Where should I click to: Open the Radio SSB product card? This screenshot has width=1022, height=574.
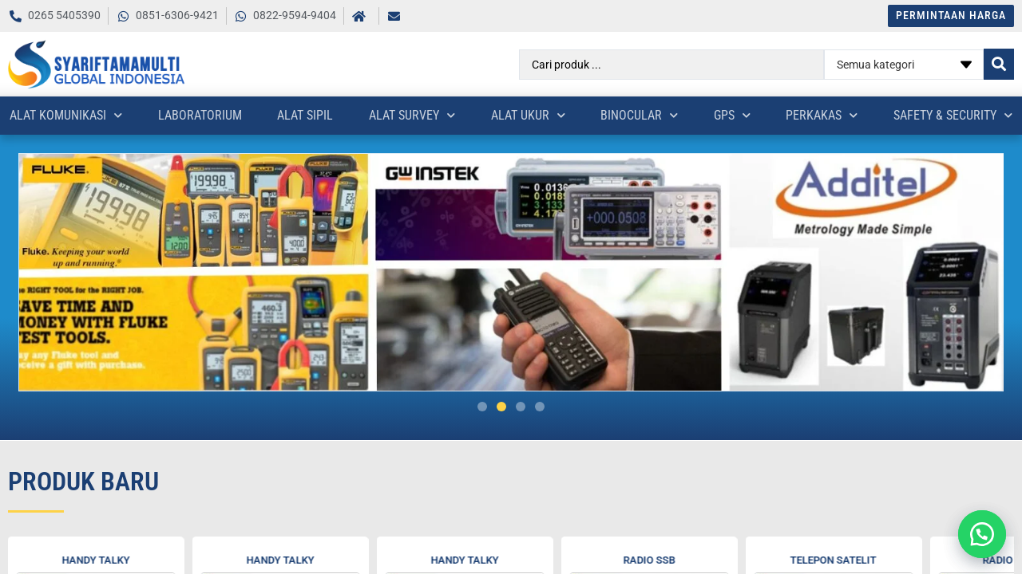pos(649,556)
